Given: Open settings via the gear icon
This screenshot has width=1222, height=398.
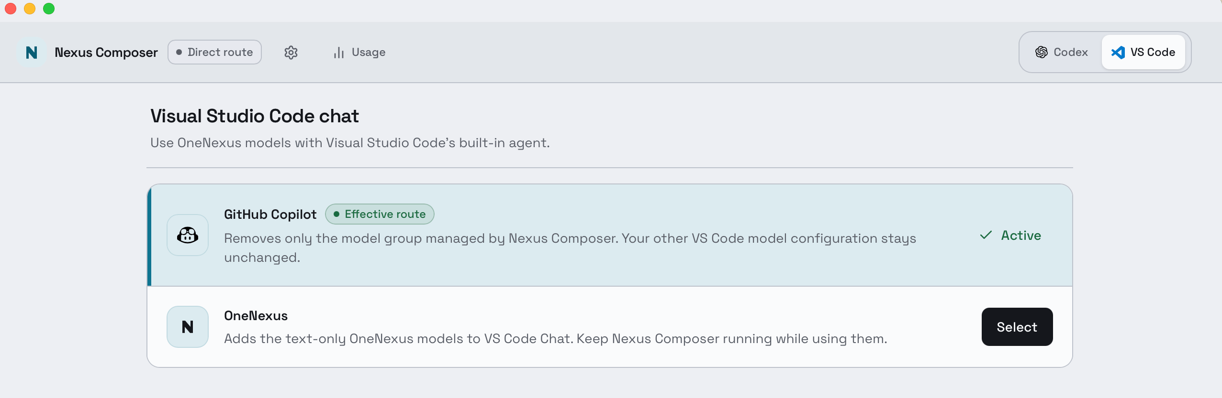Looking at the screenshot, I should tap(291, 53).
